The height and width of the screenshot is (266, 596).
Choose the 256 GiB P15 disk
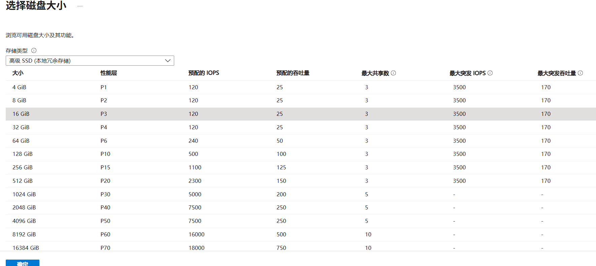(23, 167)
